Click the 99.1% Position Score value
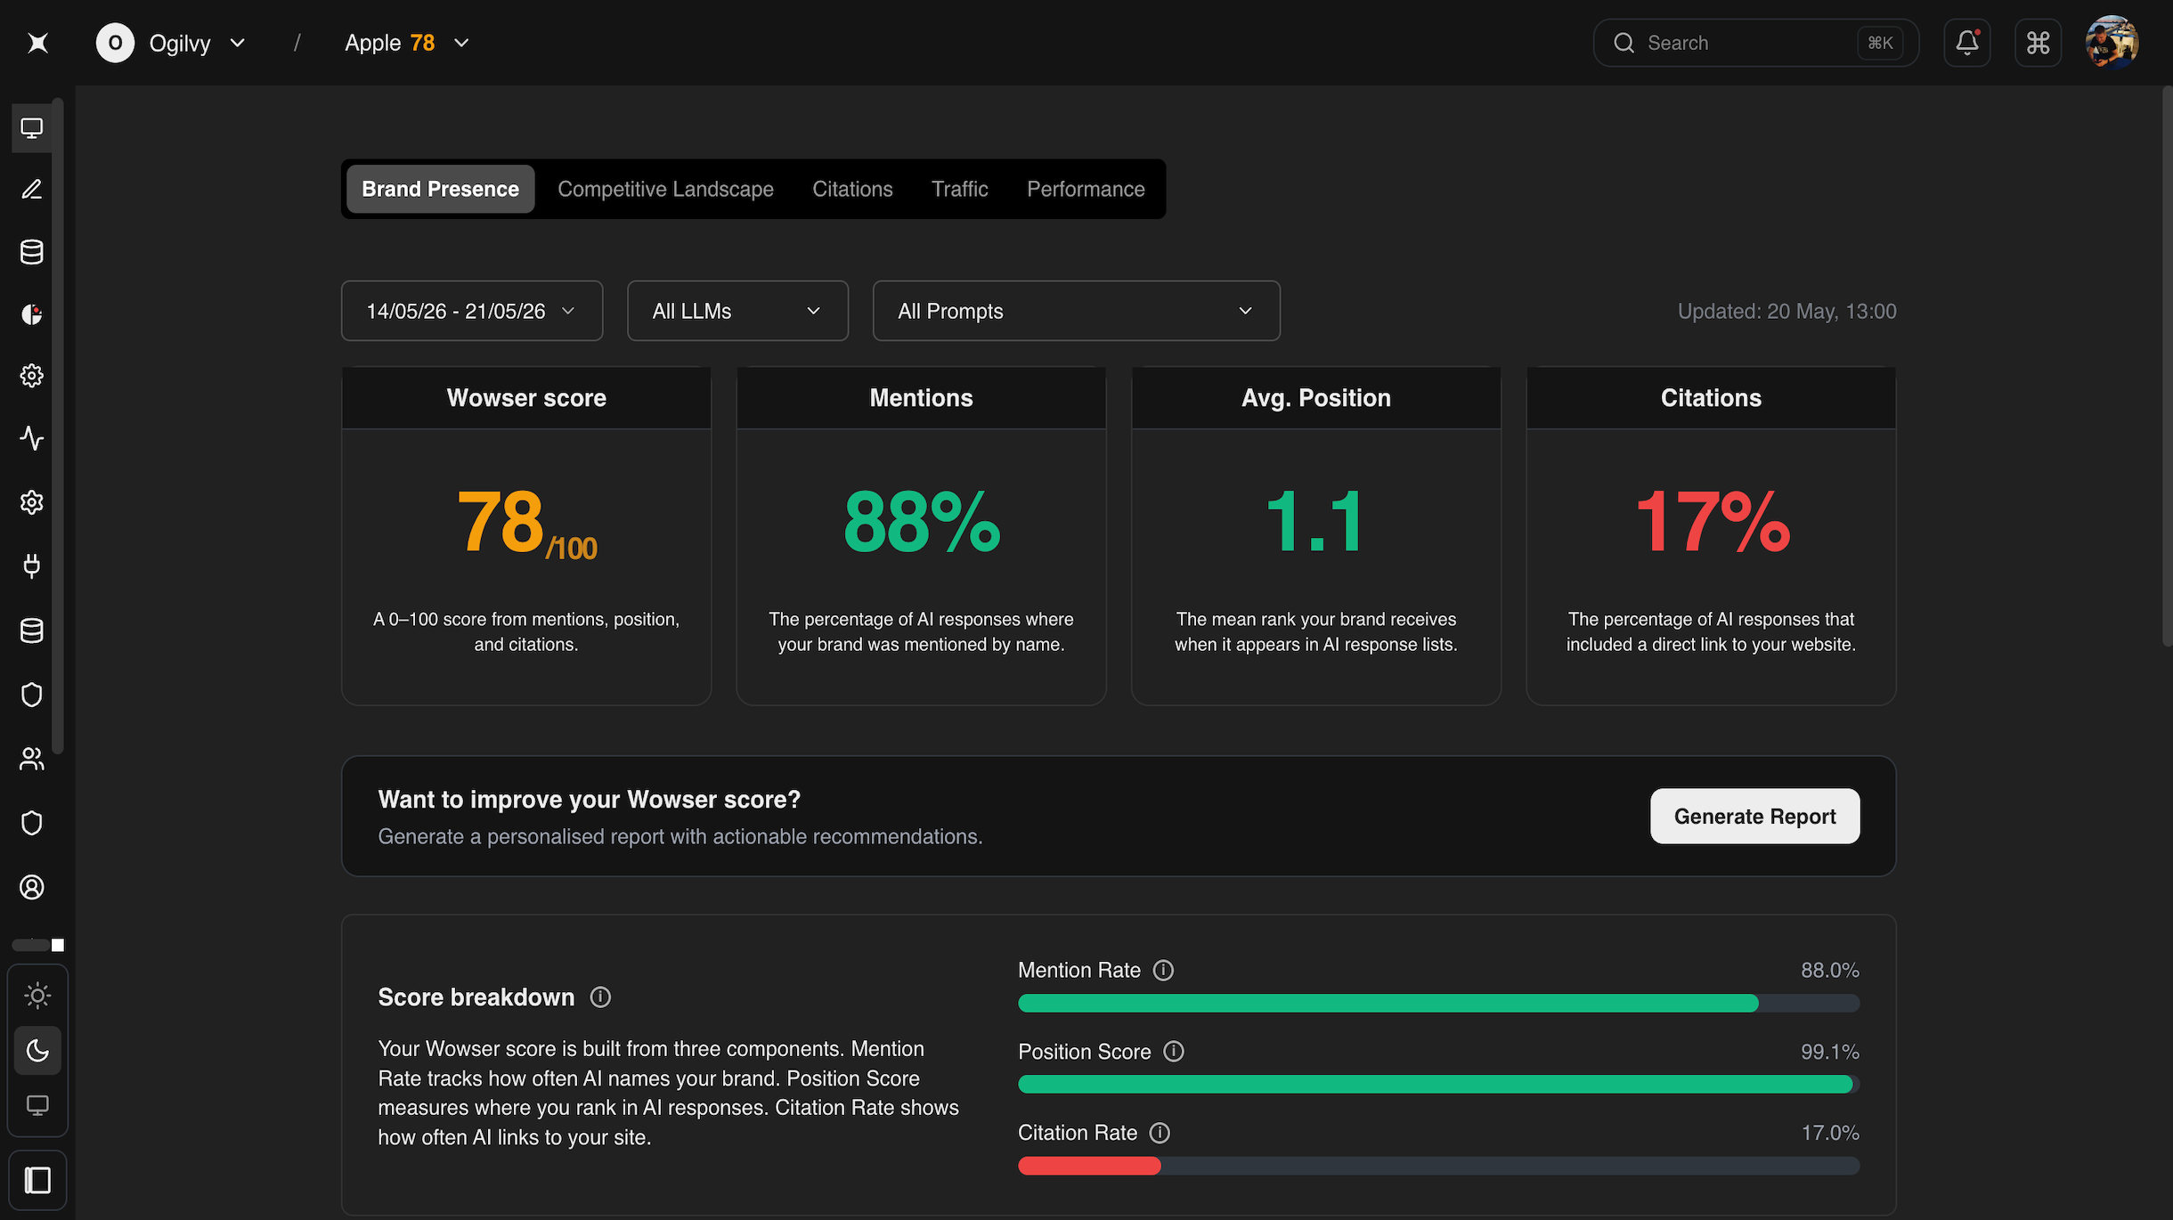The image size is (2173, 1220). coord(1829,1052)
